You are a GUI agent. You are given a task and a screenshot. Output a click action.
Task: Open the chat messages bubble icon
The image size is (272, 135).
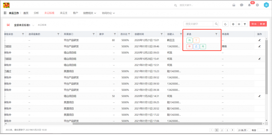241,5
